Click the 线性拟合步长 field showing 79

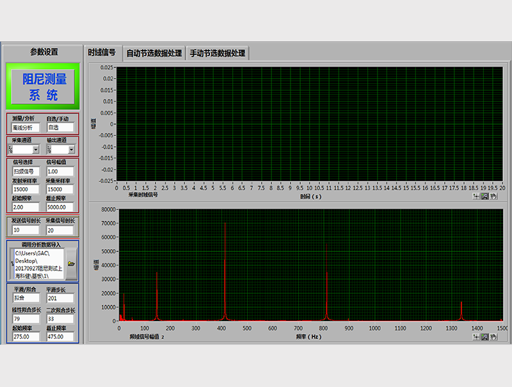(x=26, y=319)
